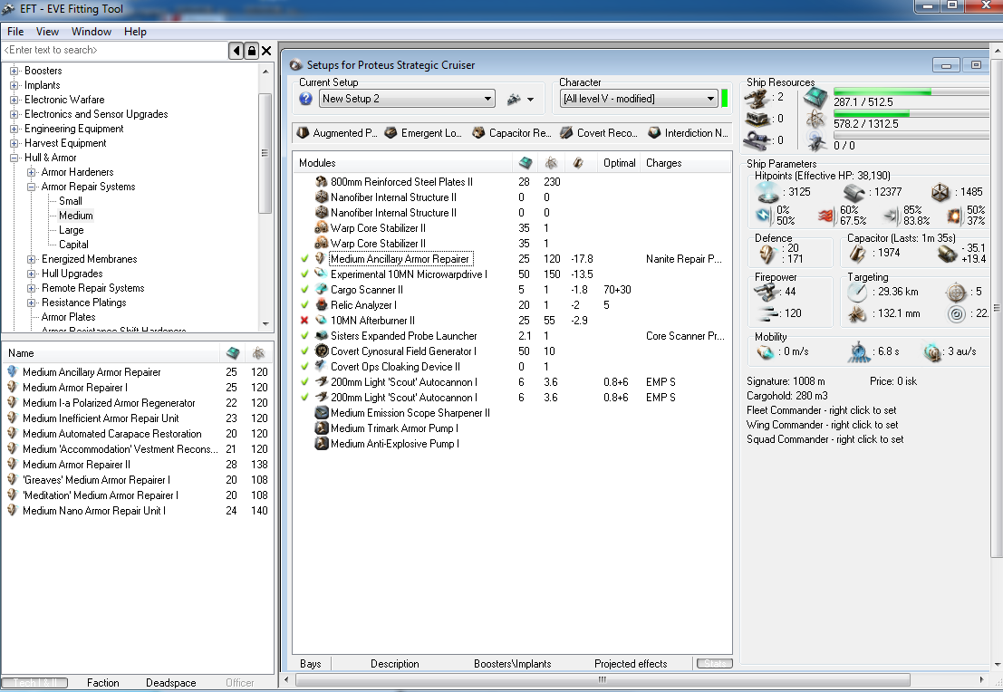
Task: Open the File menu
Action: 15,32
